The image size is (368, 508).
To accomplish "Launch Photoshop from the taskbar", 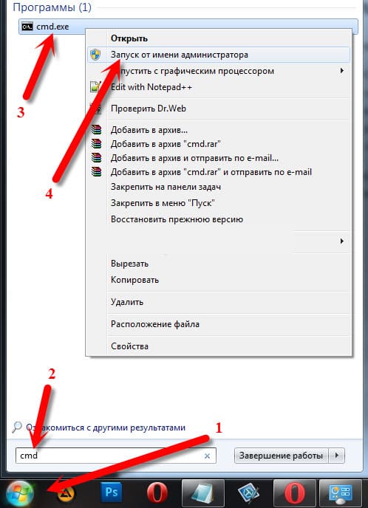I will click(111, 493).
